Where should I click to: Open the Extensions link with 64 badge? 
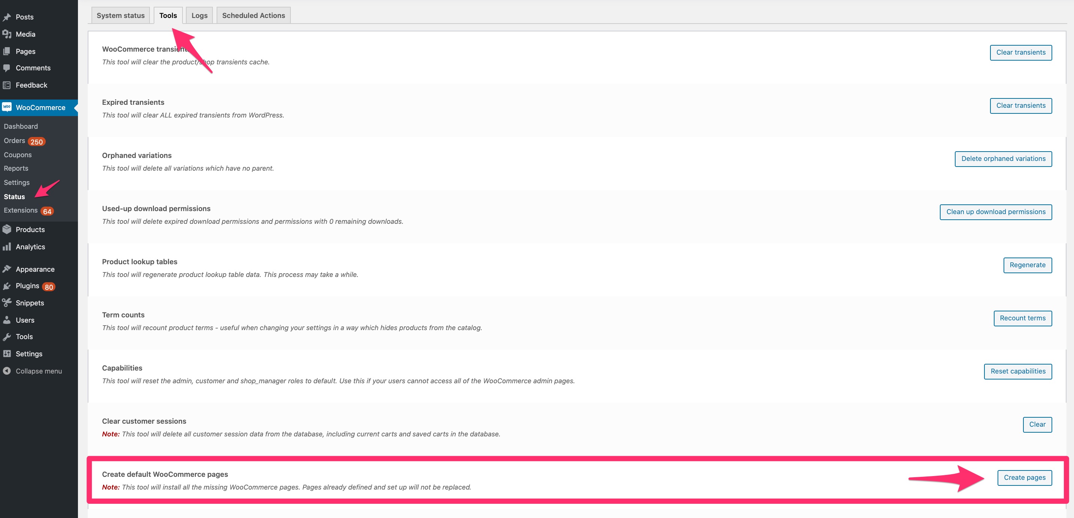pyautogui.click(x=21, y=210)
